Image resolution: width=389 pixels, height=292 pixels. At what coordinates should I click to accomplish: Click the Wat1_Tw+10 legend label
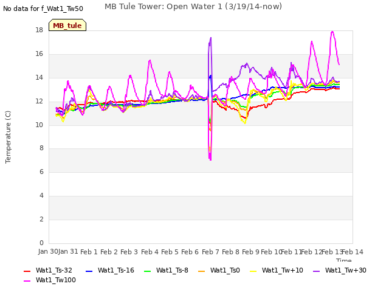(282, 270)
